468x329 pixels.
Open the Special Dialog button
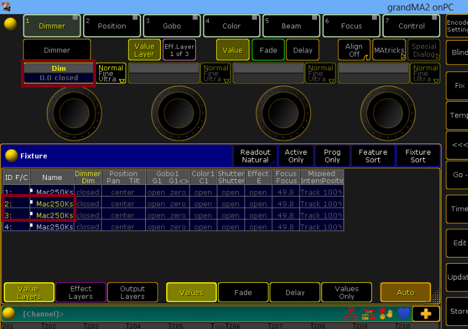coord(424,50)
